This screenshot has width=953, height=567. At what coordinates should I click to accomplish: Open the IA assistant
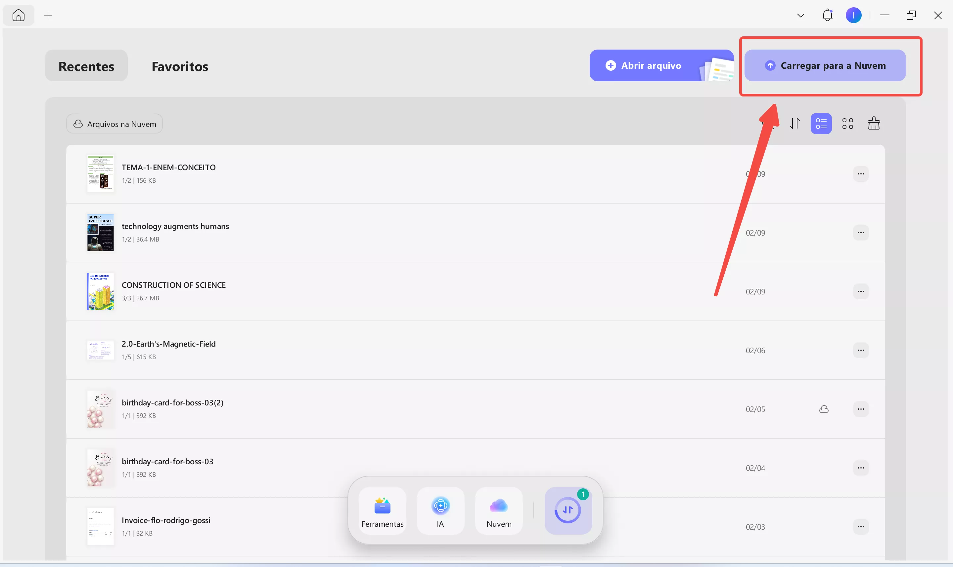440,511
